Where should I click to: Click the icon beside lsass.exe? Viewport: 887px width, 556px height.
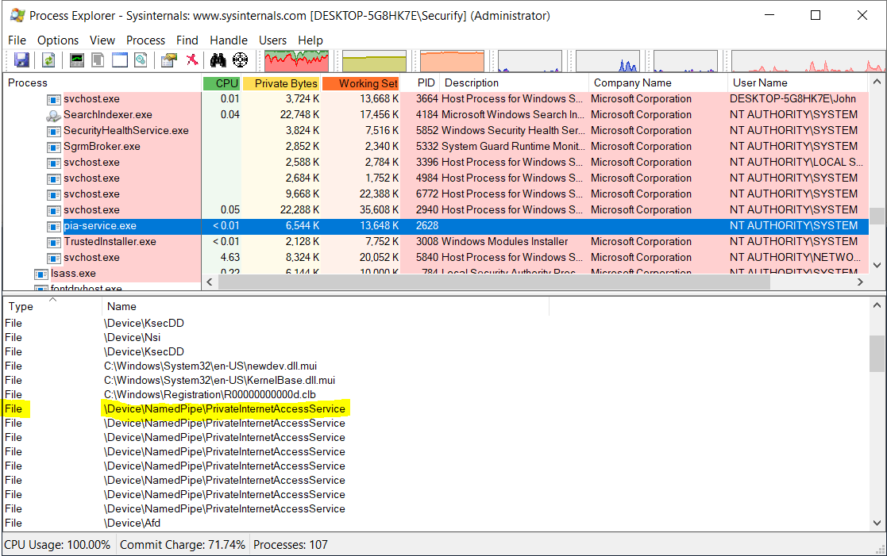coord(40,274)
